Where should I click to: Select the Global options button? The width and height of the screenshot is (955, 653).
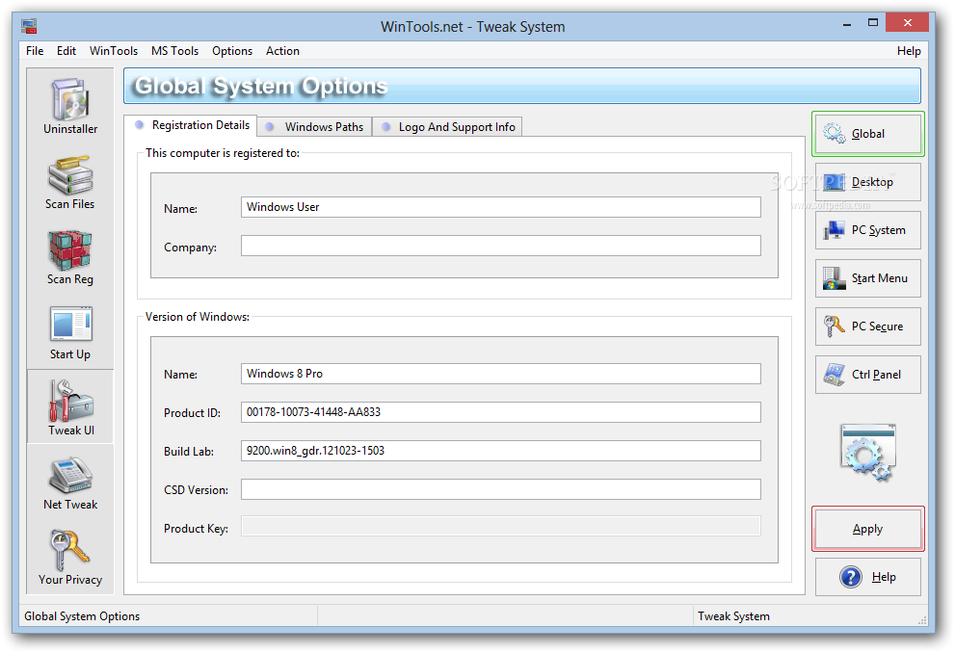868,134
